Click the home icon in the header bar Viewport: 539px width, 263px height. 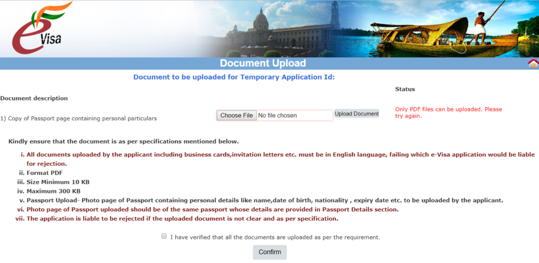pos(533,64)
